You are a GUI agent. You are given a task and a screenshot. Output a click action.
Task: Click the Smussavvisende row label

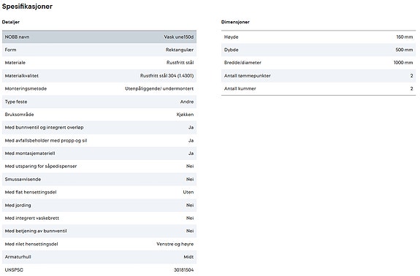(23, 180)
